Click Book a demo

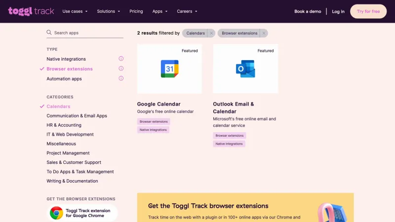[x=308, y=11]
